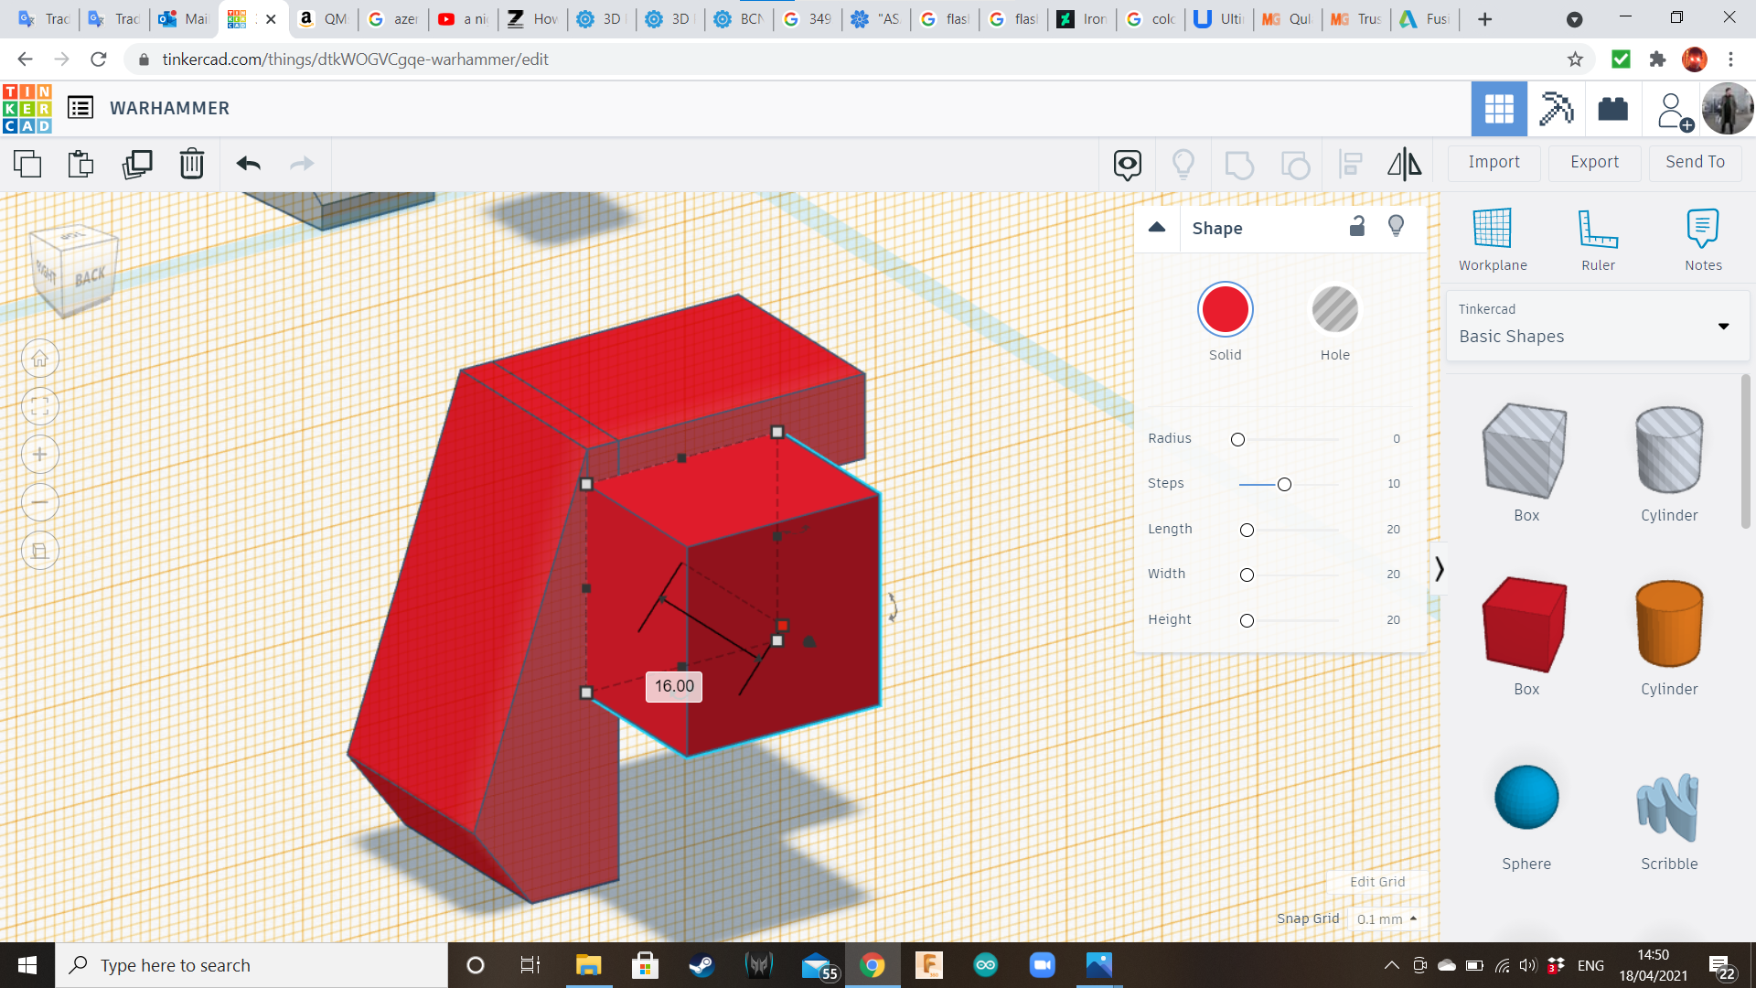Click the Undo arrow
1756x988 pixels.
(248, 164)
